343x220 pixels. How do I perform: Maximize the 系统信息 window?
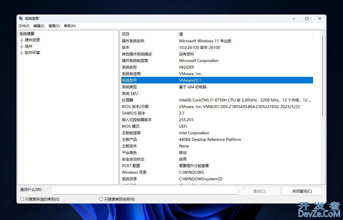point(307,19)
